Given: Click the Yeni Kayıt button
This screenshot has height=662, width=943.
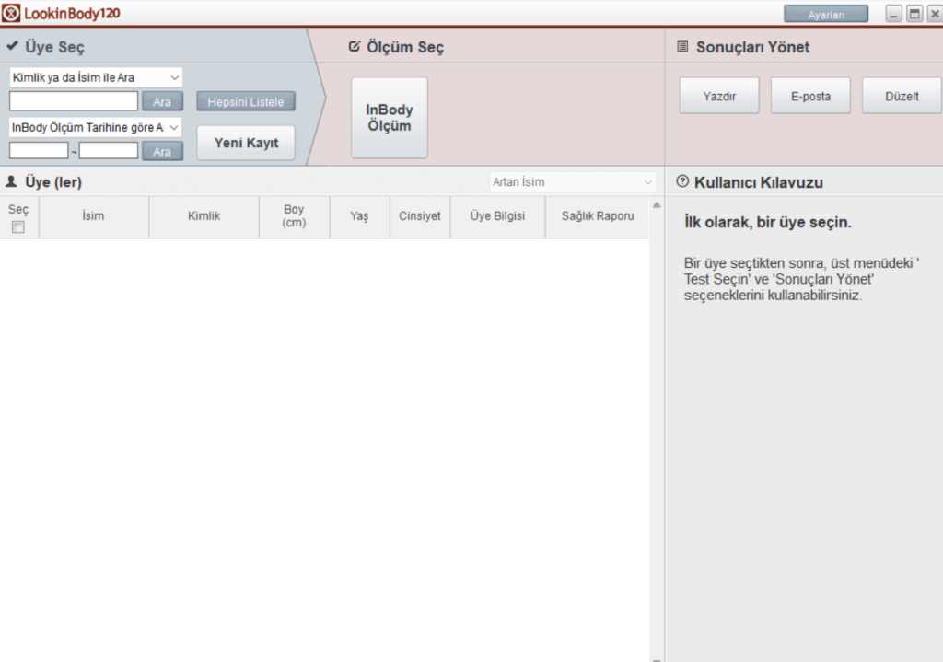Looking at the screenshot, I should [246, 143].
